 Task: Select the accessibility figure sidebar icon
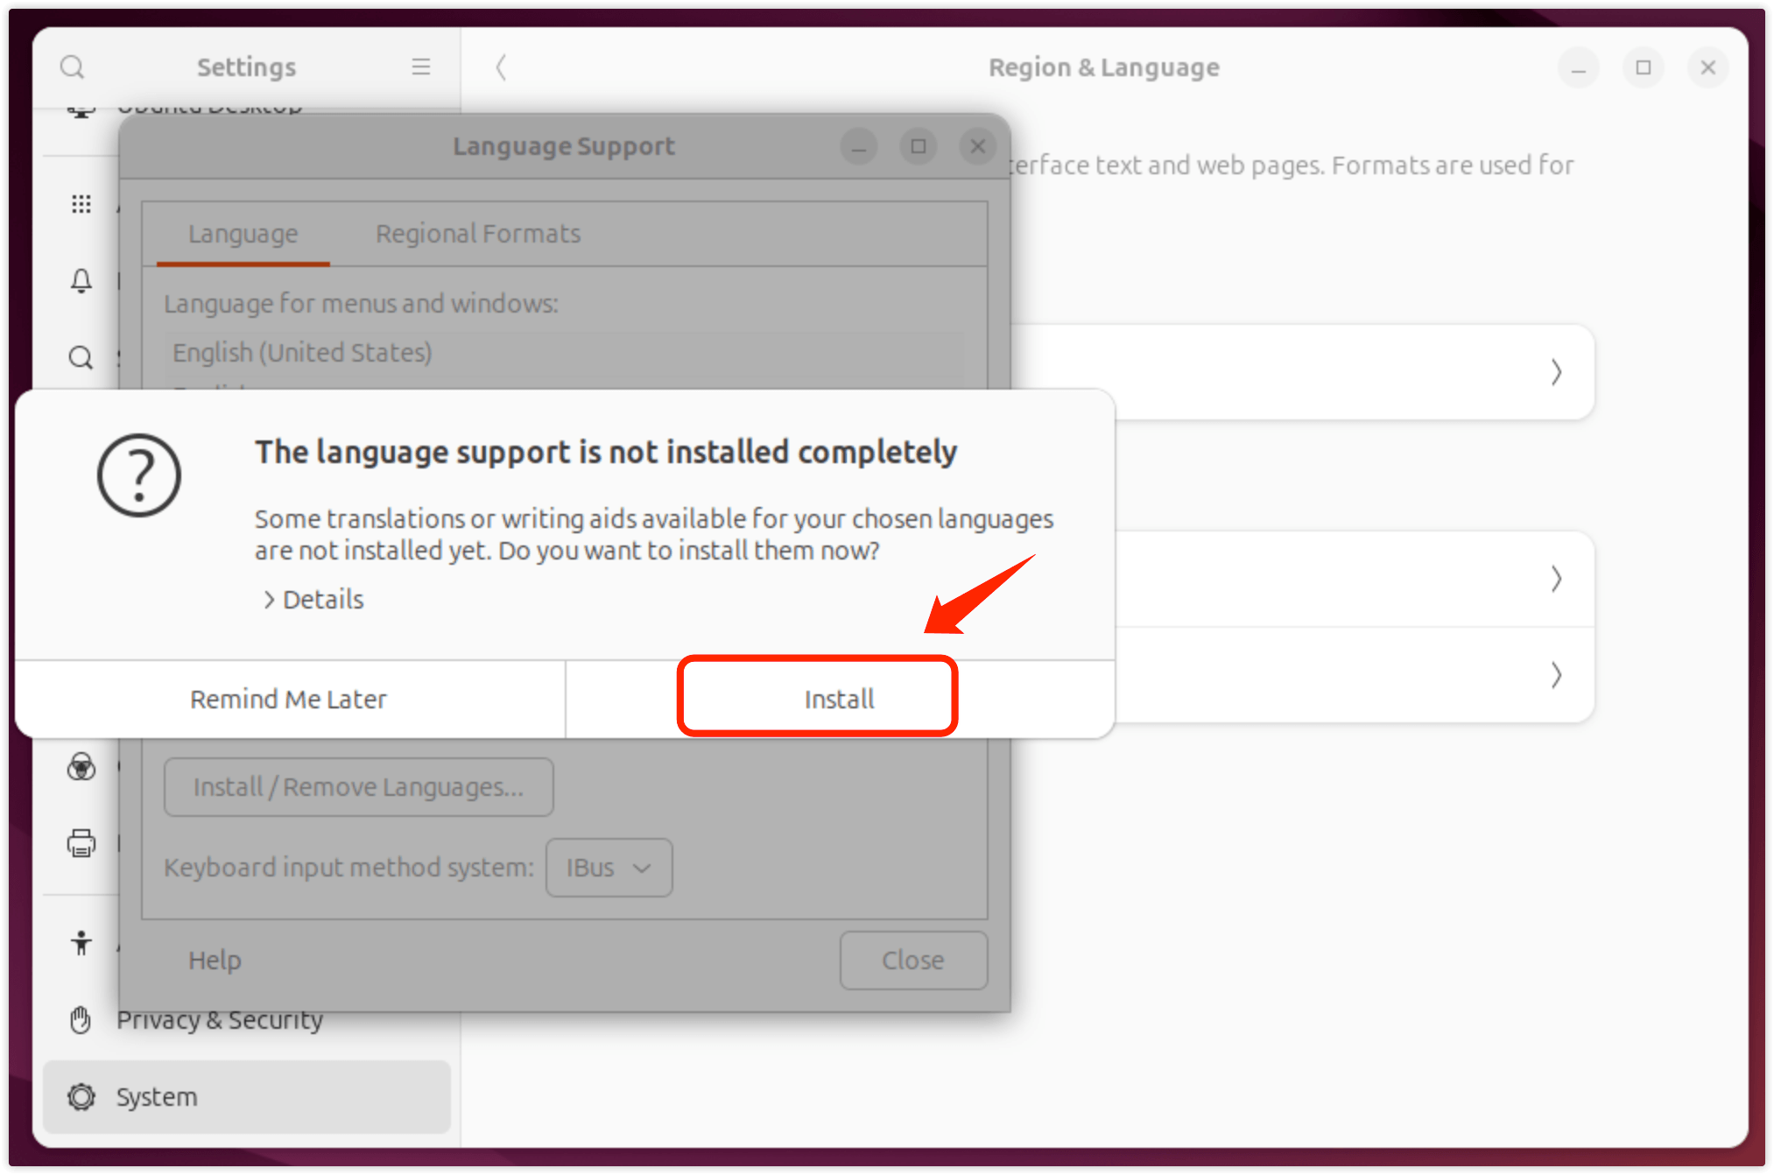(81, 943)
